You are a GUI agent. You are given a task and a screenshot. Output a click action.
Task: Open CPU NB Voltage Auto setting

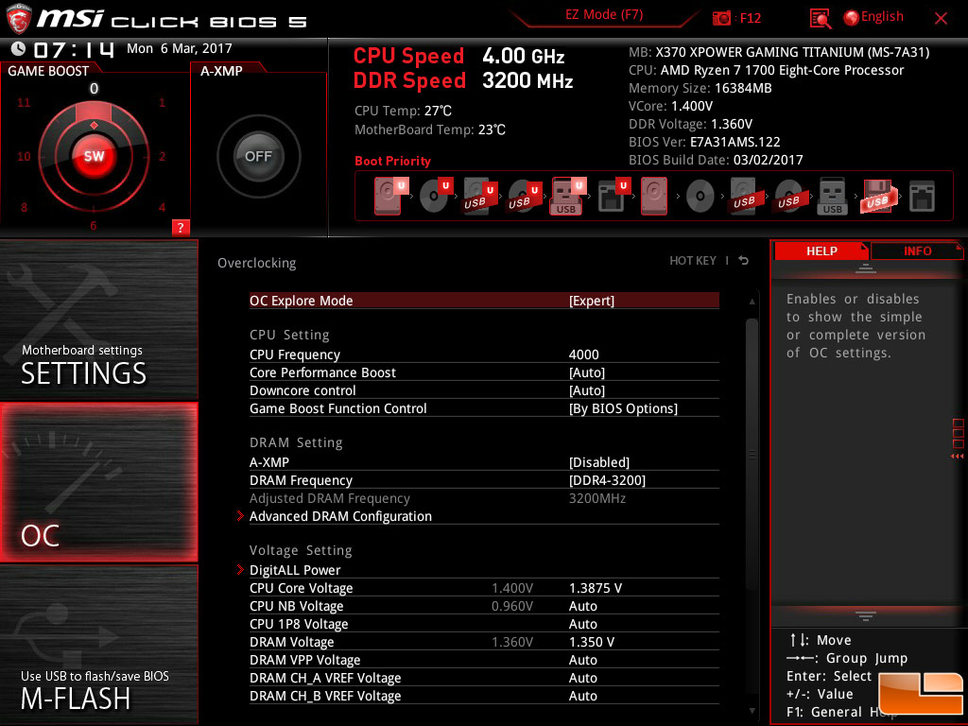point(484,606)
